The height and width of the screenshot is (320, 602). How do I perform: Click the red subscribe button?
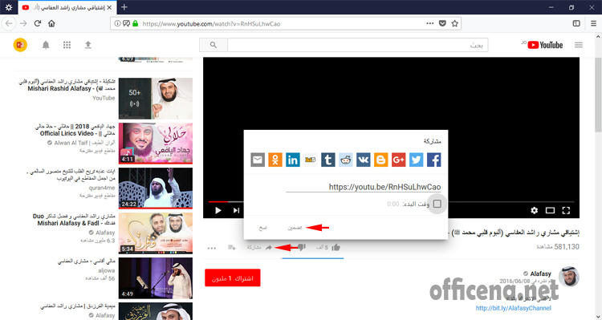click(233, 277)
